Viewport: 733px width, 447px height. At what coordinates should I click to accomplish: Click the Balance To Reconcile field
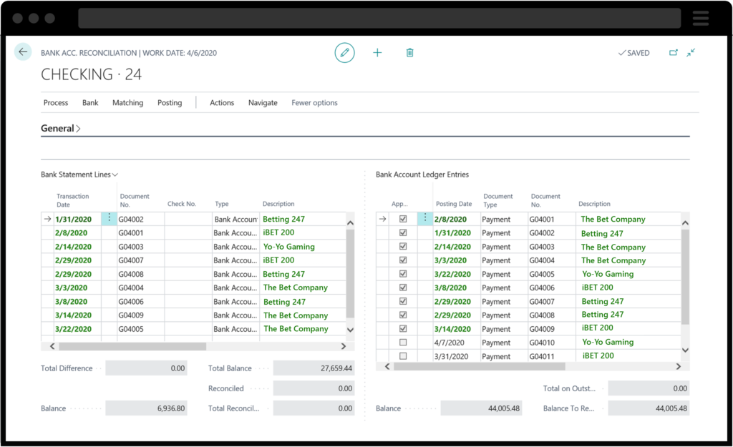pos(649,408)
